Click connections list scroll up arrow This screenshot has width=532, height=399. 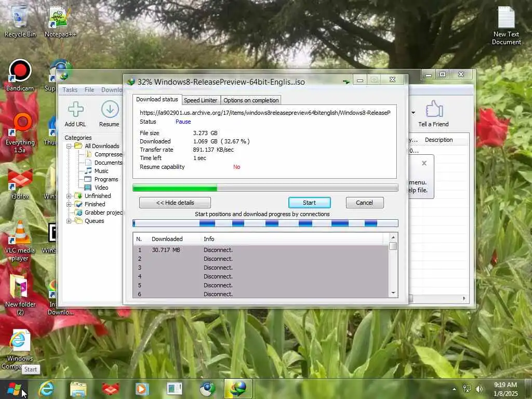[393, 237]
